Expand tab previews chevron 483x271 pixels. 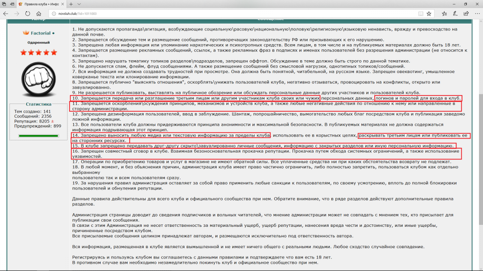point(79,4)
